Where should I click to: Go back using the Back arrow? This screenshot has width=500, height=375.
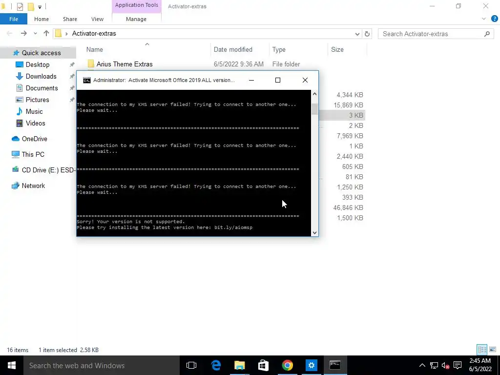[x=10, y=34]
